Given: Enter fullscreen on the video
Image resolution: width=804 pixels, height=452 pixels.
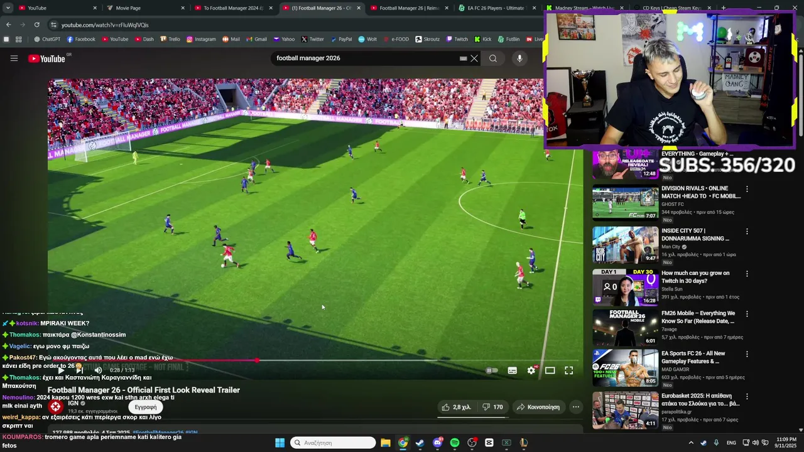Looking at the screenshot, I should tap(569, 370).
